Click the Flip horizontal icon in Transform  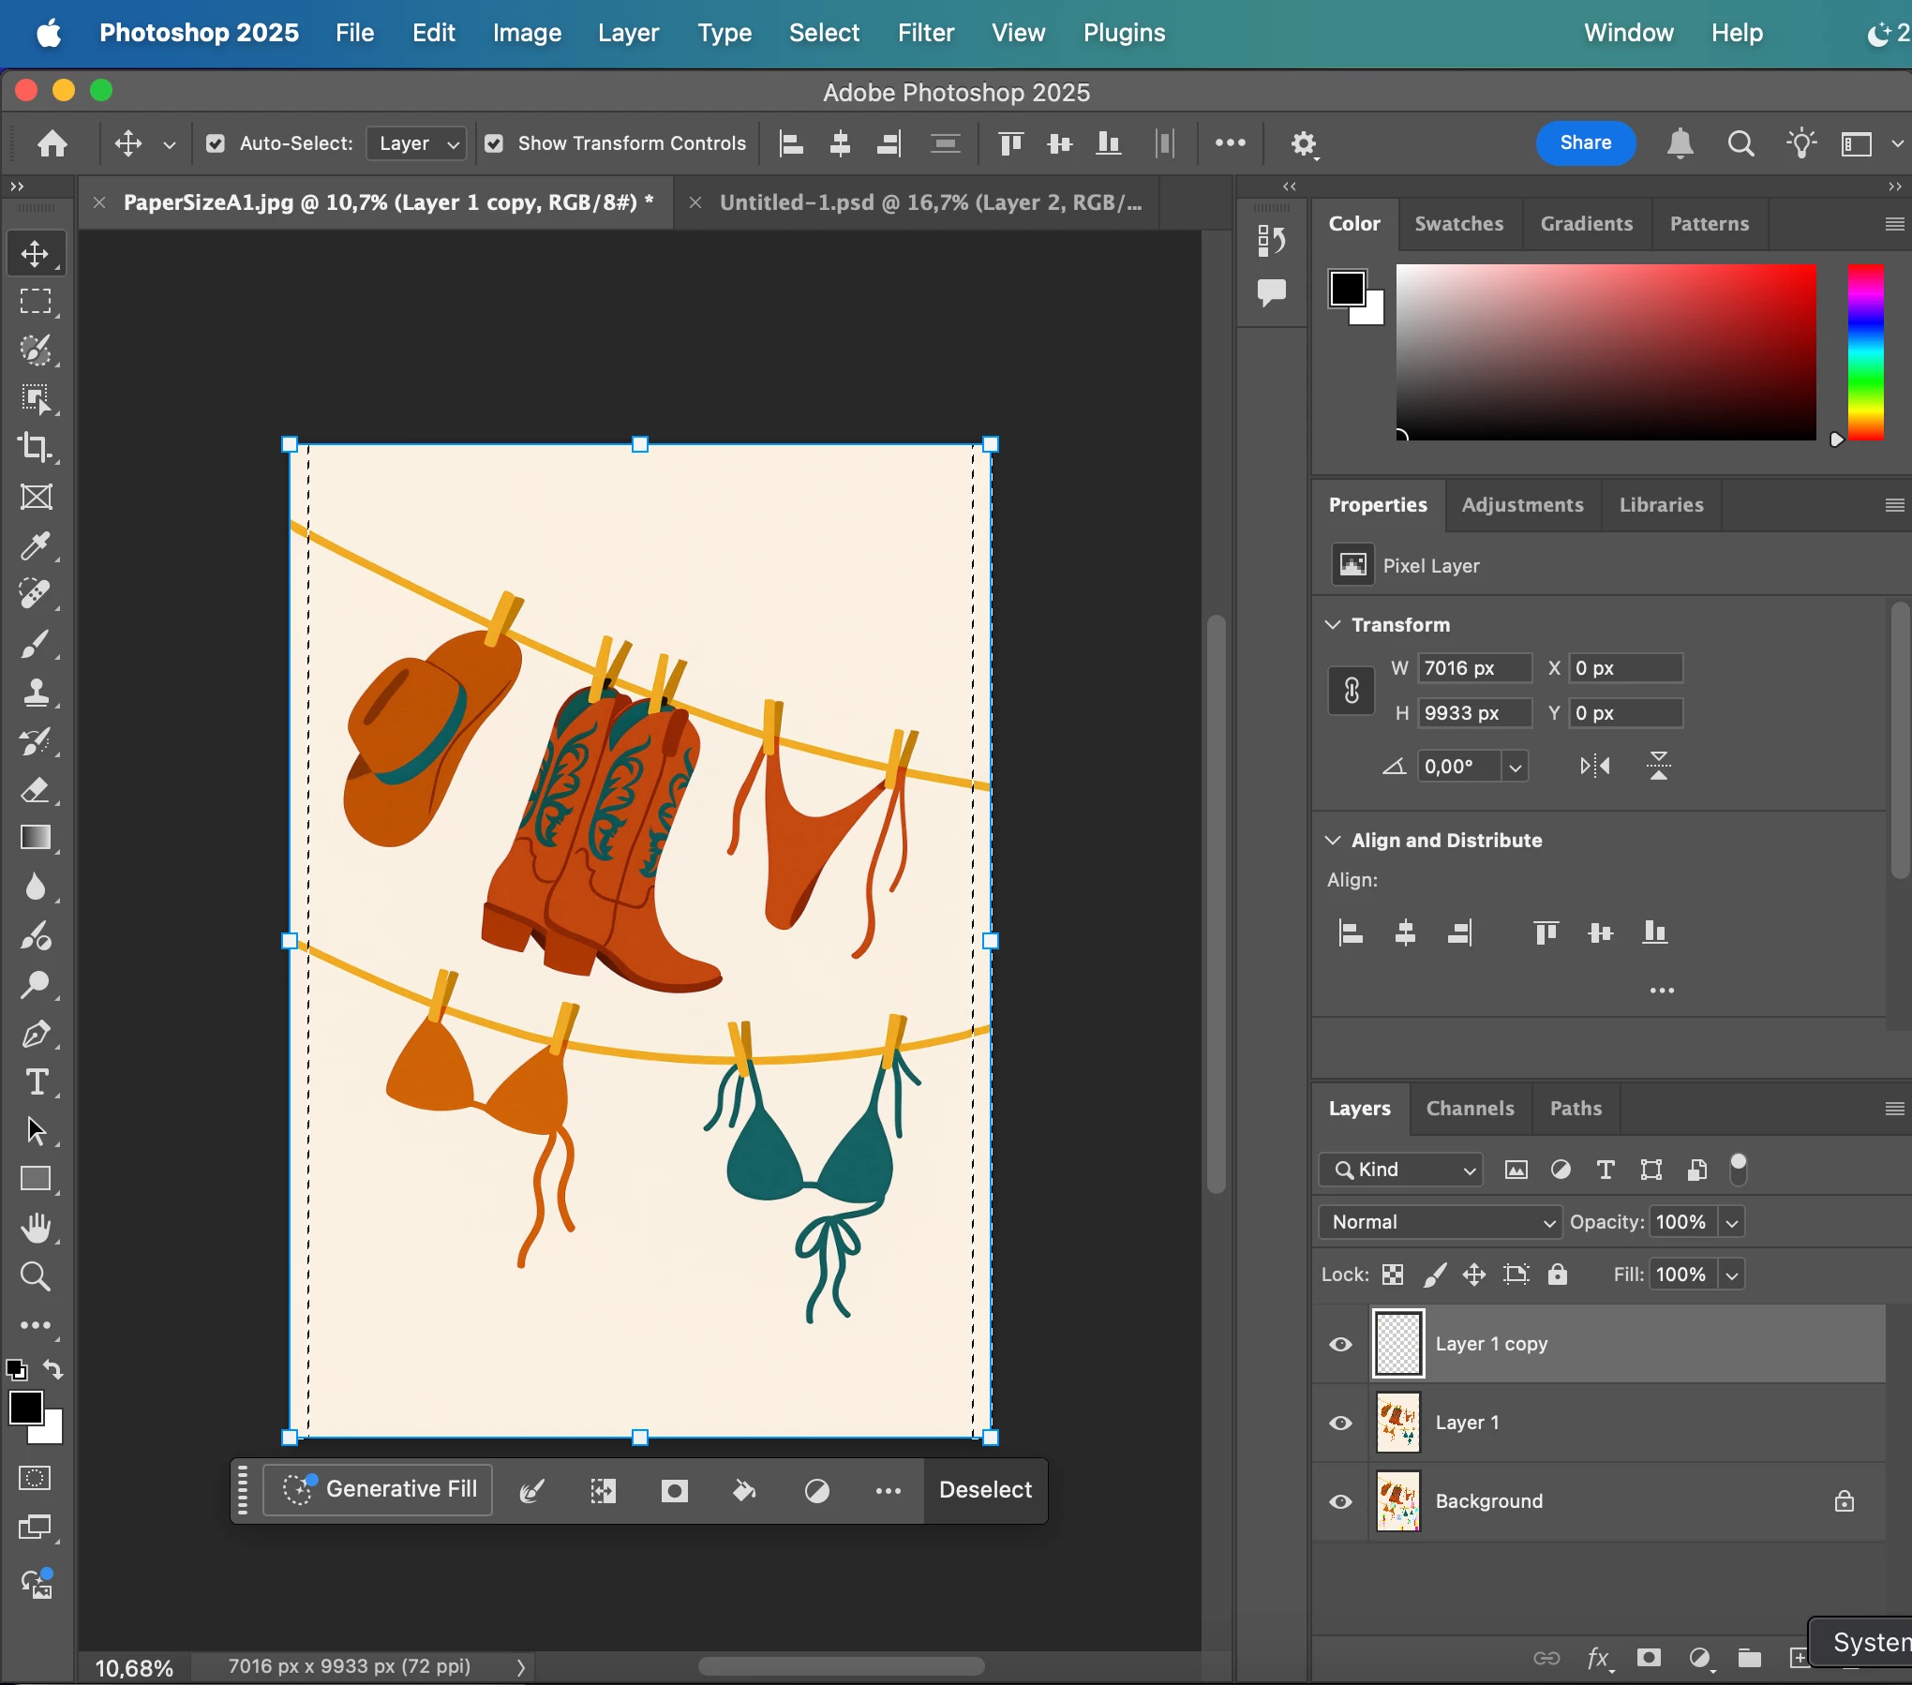coord(1594,766)
